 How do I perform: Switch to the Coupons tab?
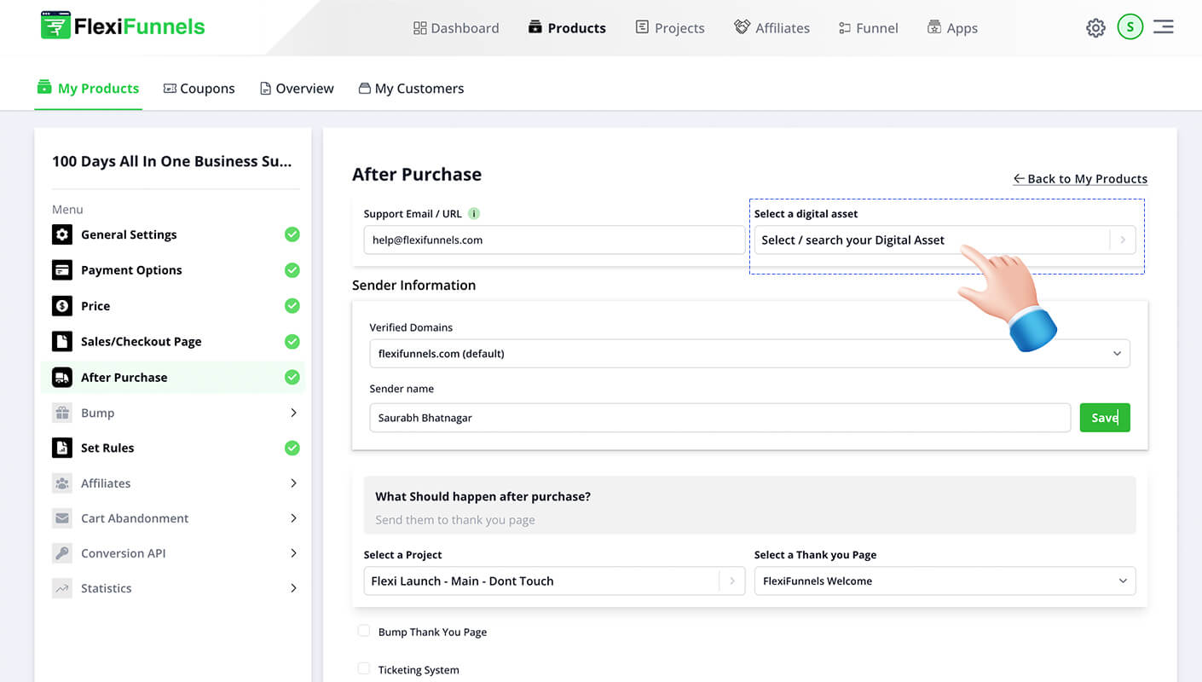(199, 89)
